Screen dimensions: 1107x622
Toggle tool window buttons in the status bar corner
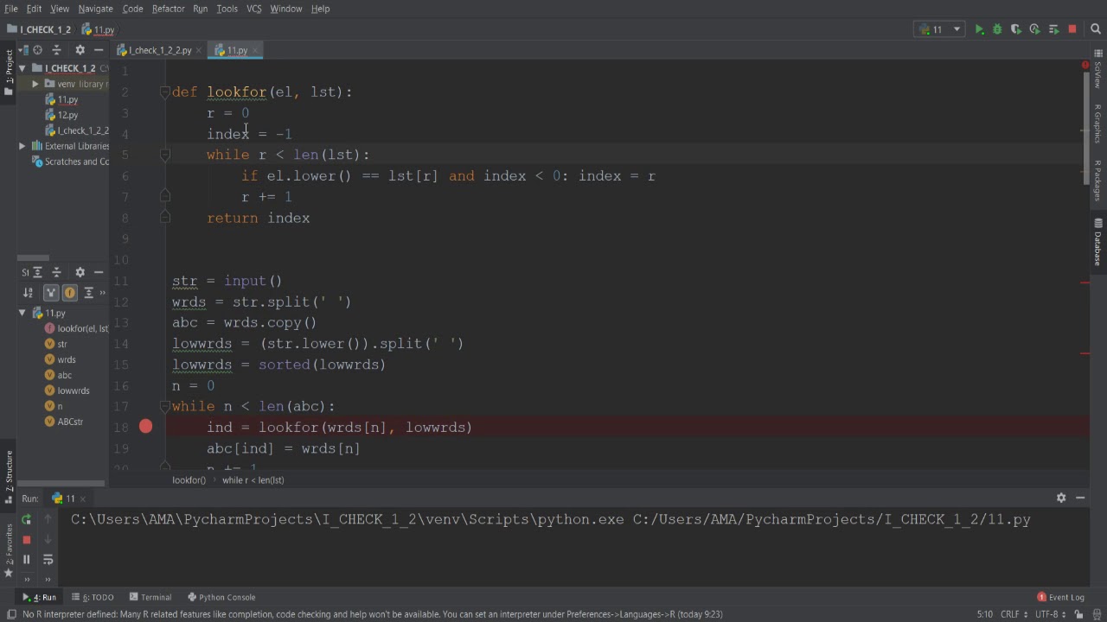[11, 614]
